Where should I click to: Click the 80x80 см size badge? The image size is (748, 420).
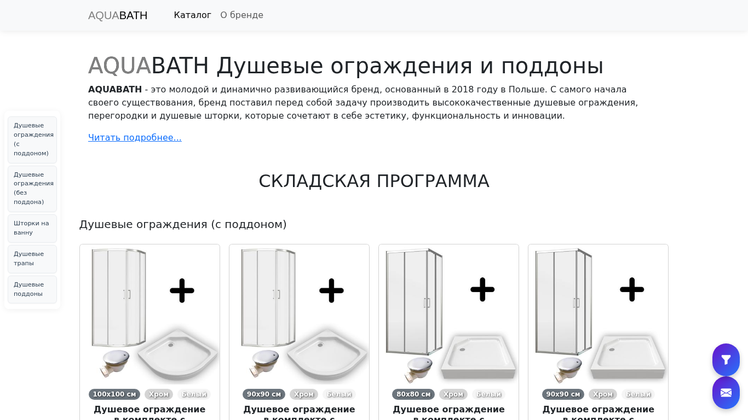point(413,394)
